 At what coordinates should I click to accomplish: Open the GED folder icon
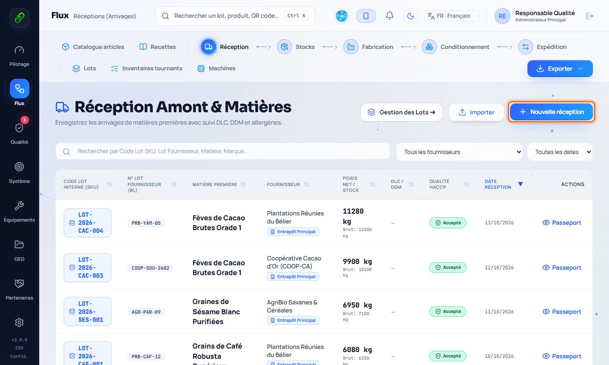[x=19, y=244]
